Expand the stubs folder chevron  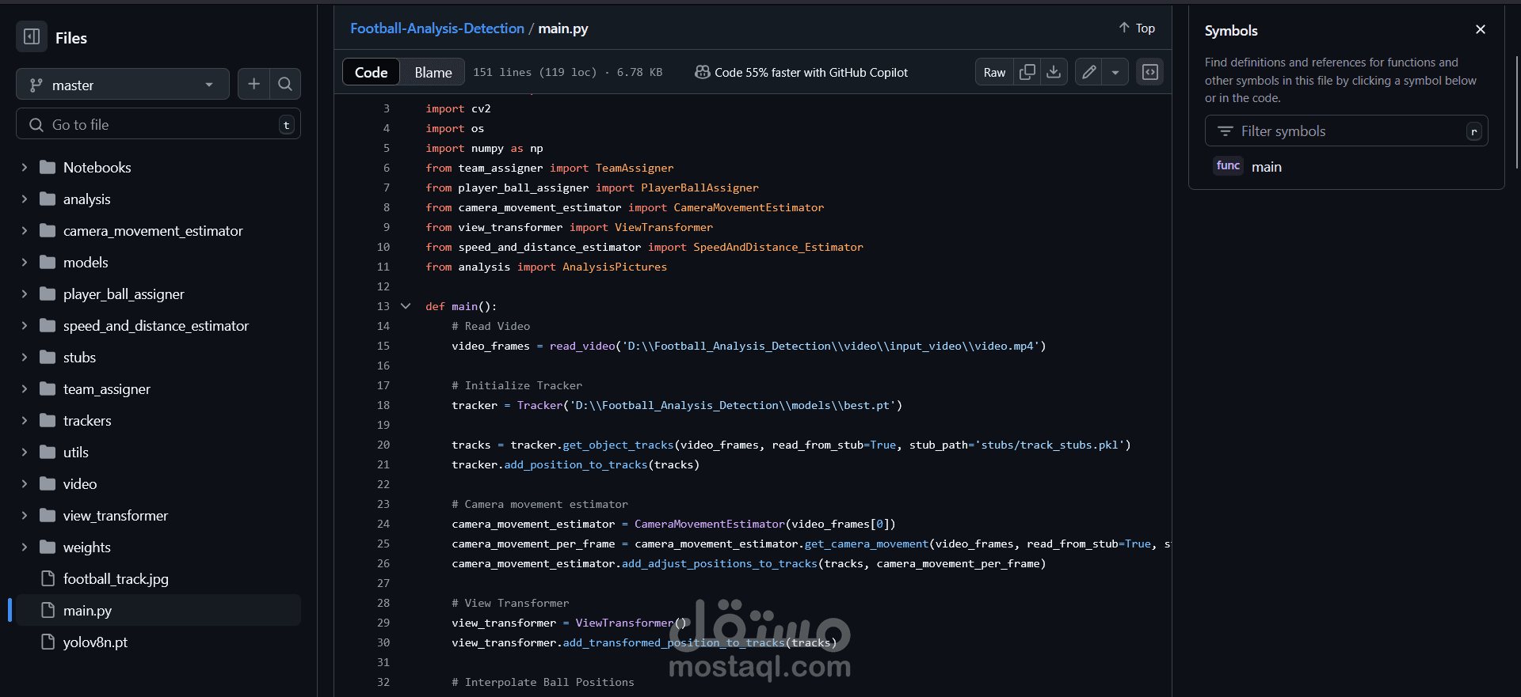25,358
